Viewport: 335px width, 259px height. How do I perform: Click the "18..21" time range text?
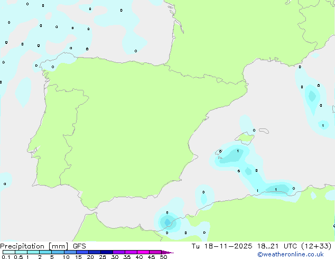(268, 246)
